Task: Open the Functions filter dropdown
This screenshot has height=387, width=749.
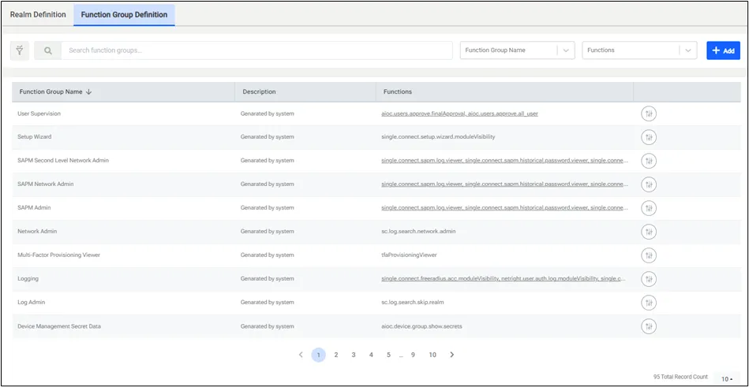Action: [639, 50]
